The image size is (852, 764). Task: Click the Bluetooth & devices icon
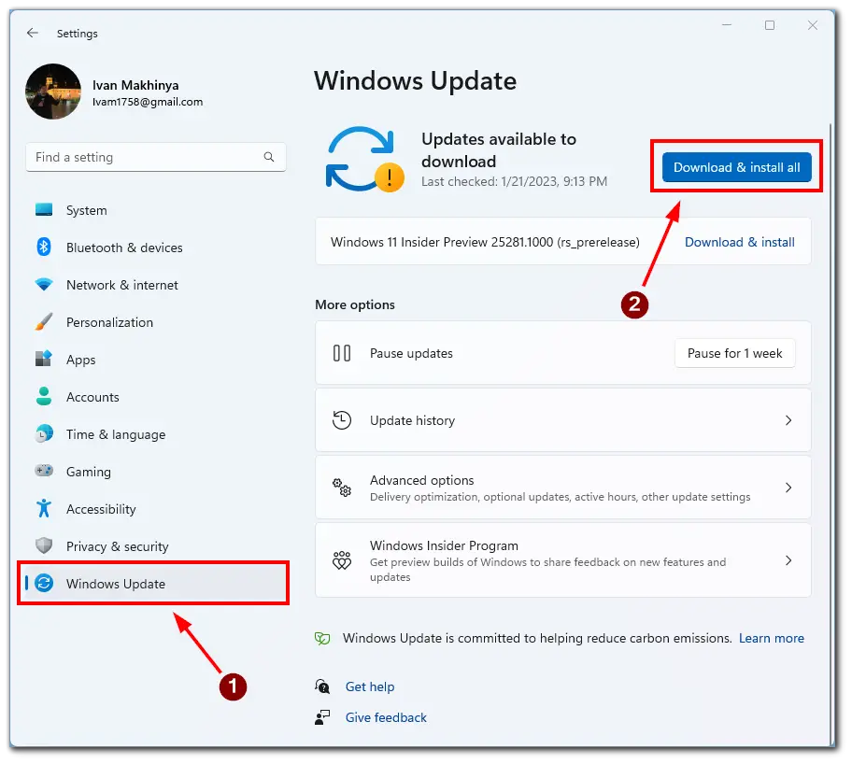[x=44, y=248]
